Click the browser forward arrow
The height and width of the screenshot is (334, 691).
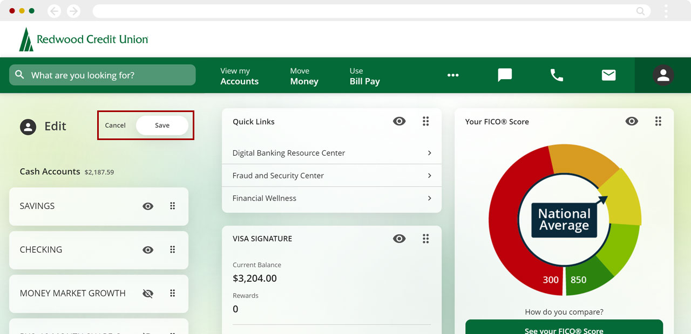[73, 11]
